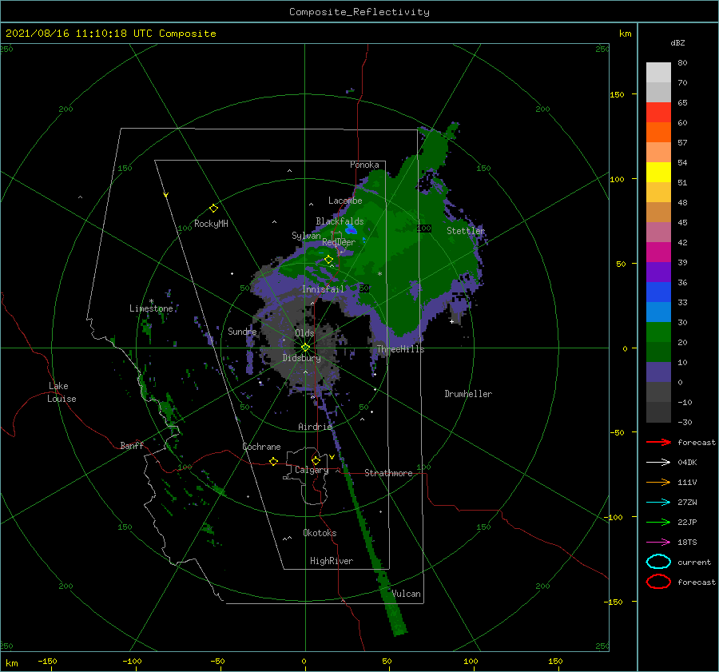Click the Lacombe town label
The image size is (719, 672).
(x=345, y=201)
